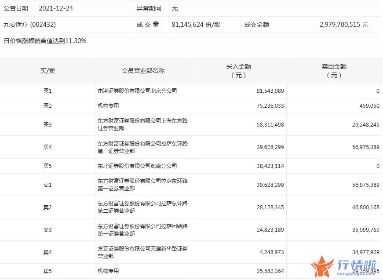This screenshot has height=280, width=383.
Task: Click the announcement date 2021-12-24
Action: pos(56,8)
